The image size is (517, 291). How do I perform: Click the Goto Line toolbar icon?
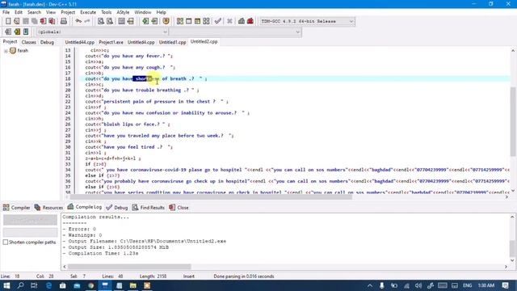coord(131,21)
